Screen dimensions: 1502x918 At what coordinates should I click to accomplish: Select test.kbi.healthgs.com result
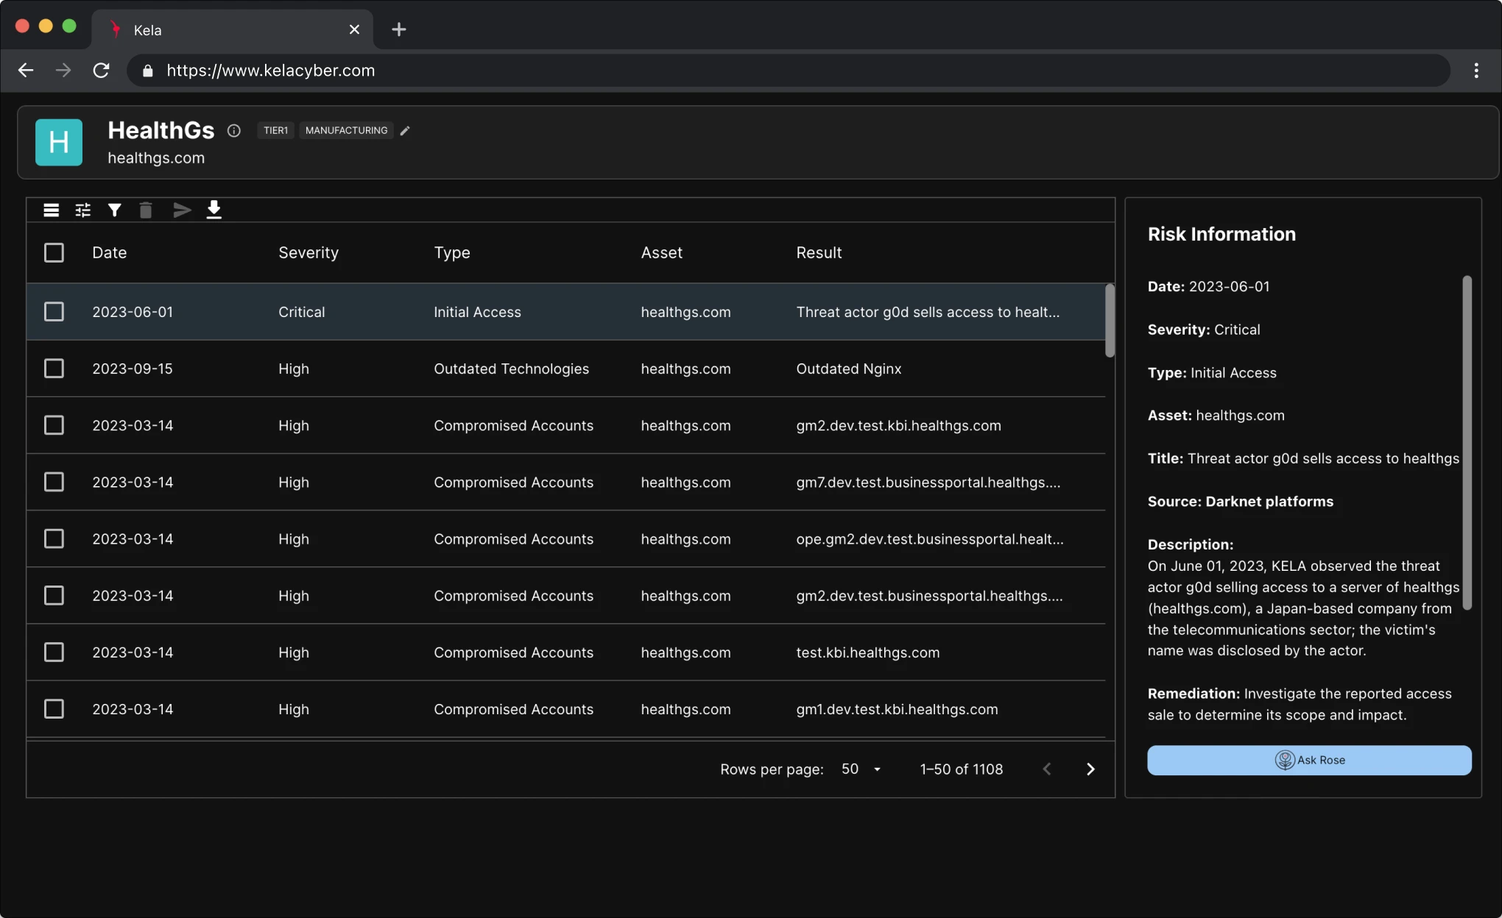pos(867,652)
